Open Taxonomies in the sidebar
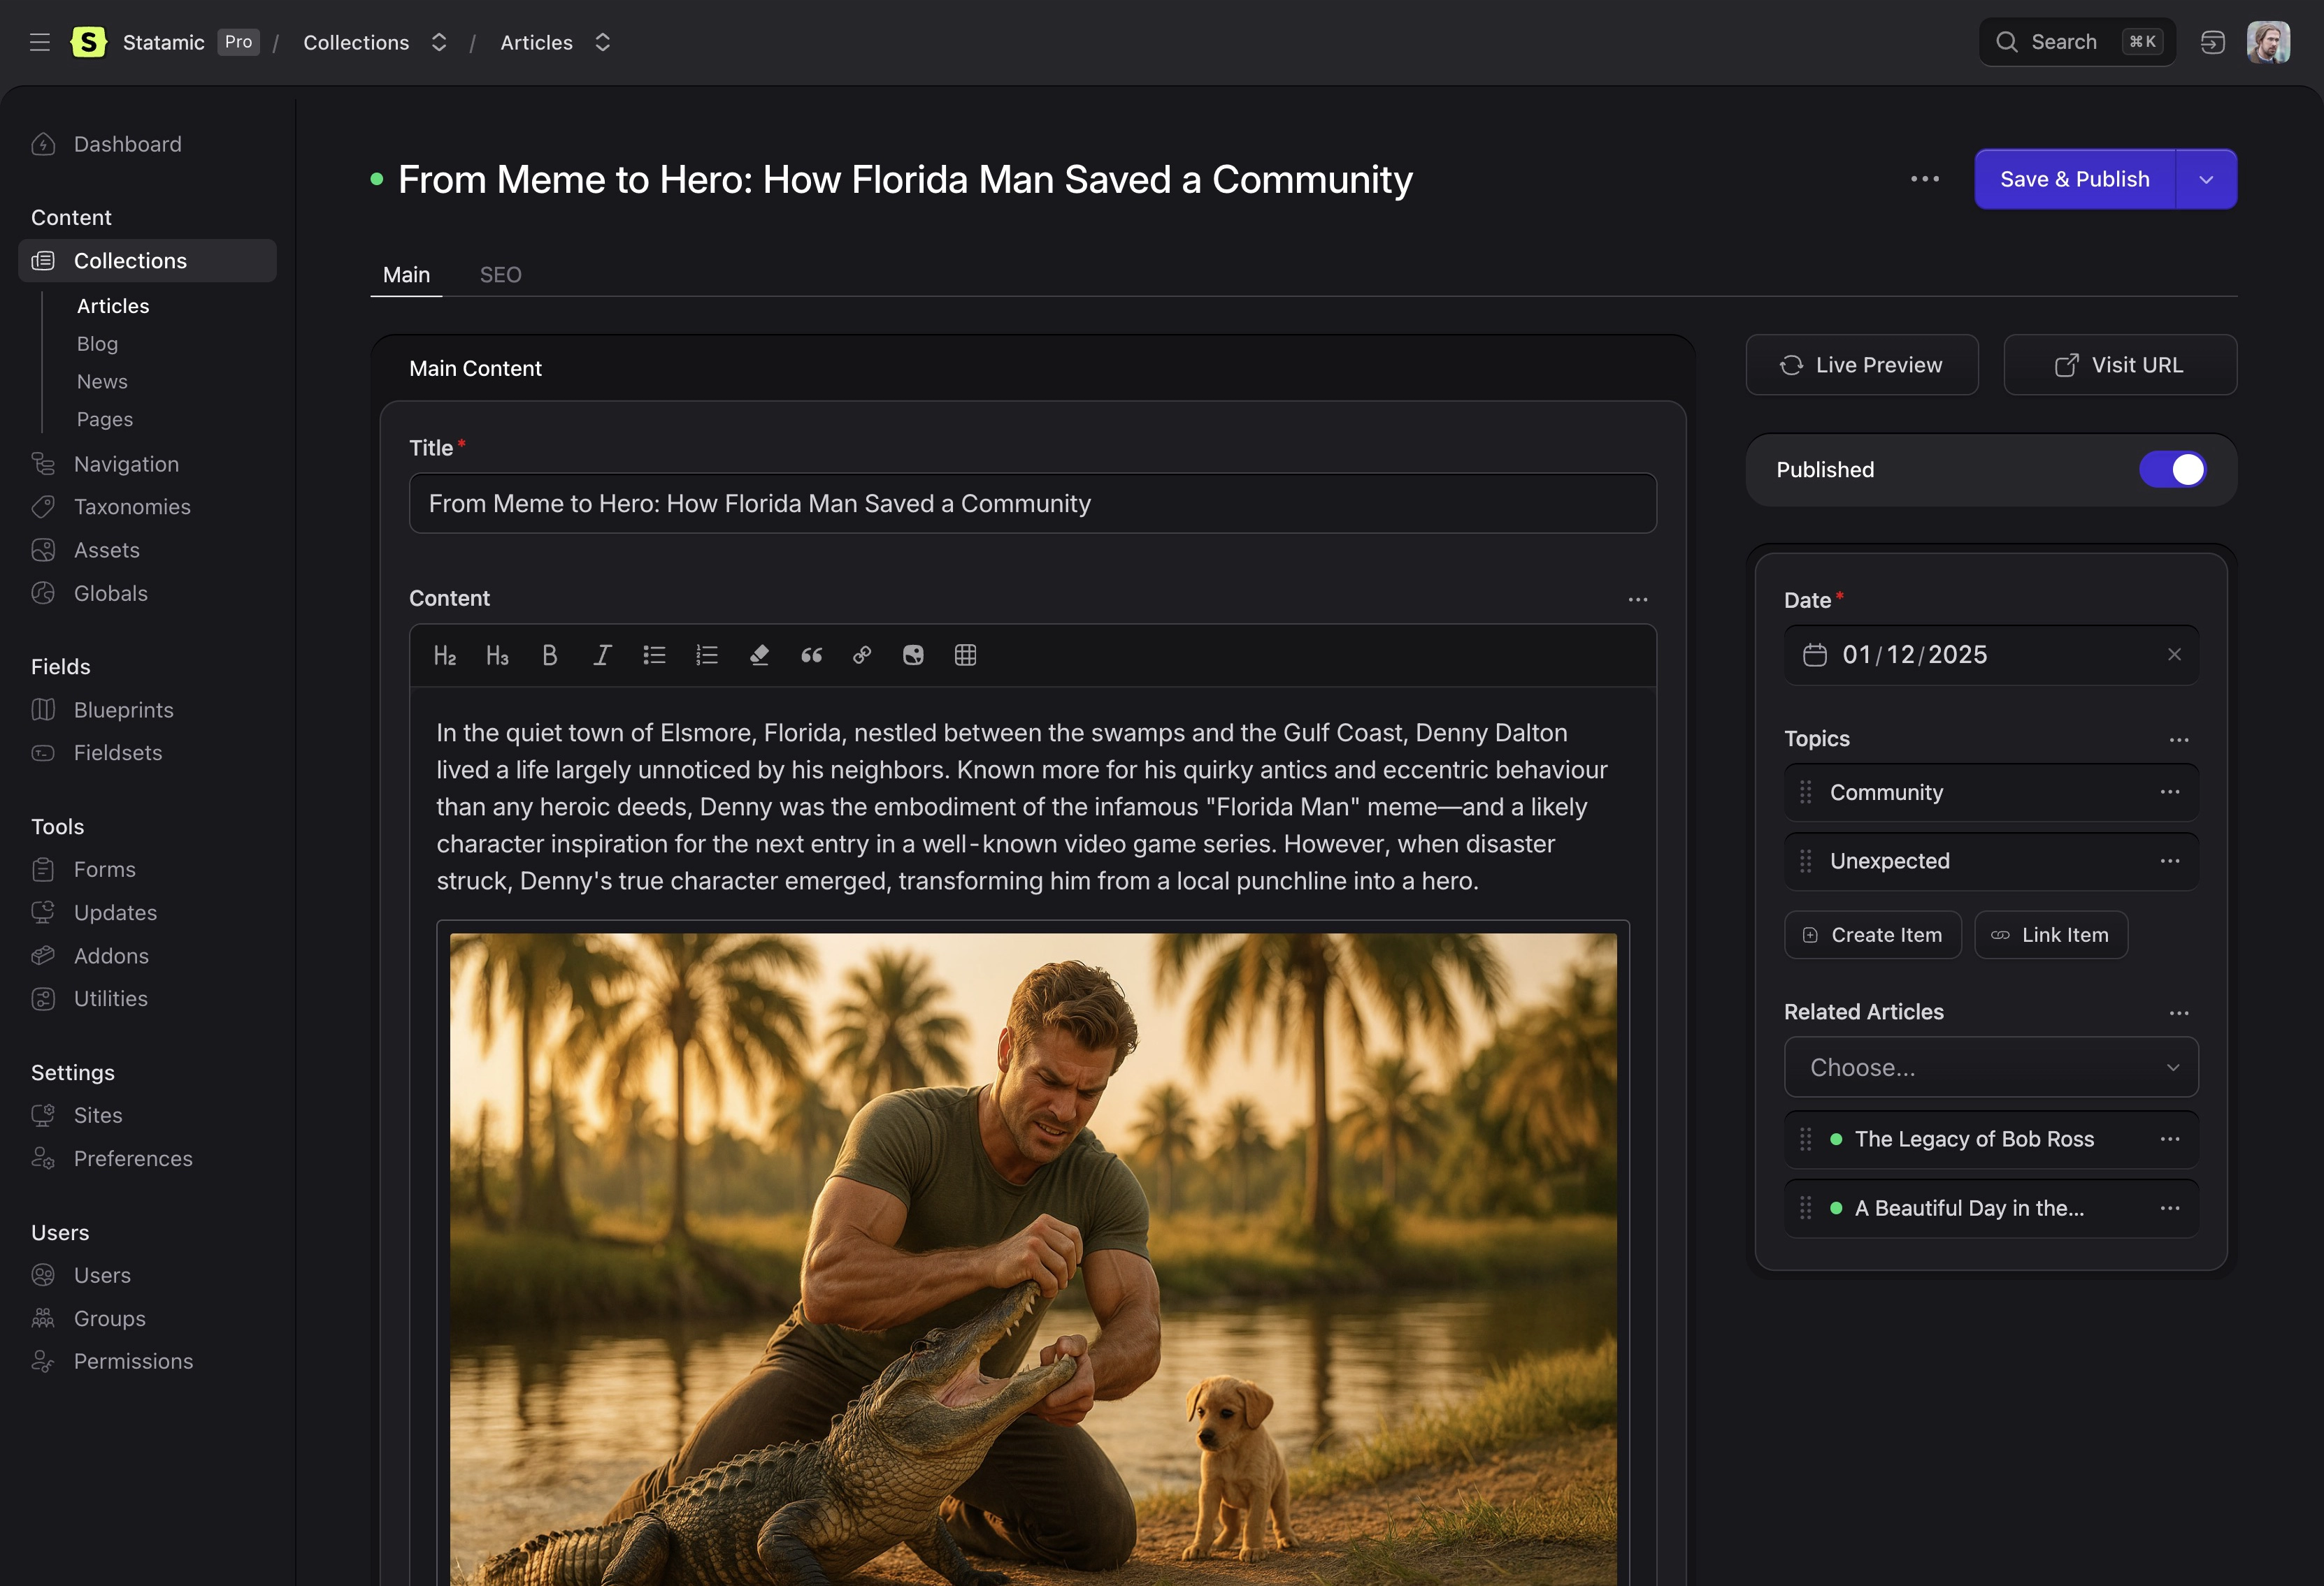 [x=131, y=507]
